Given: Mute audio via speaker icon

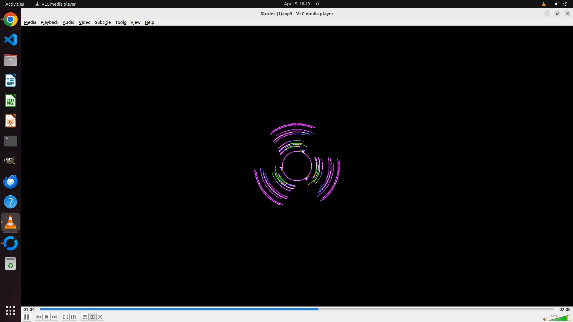Looking at the screenshot, I should (x=545, y=319).
